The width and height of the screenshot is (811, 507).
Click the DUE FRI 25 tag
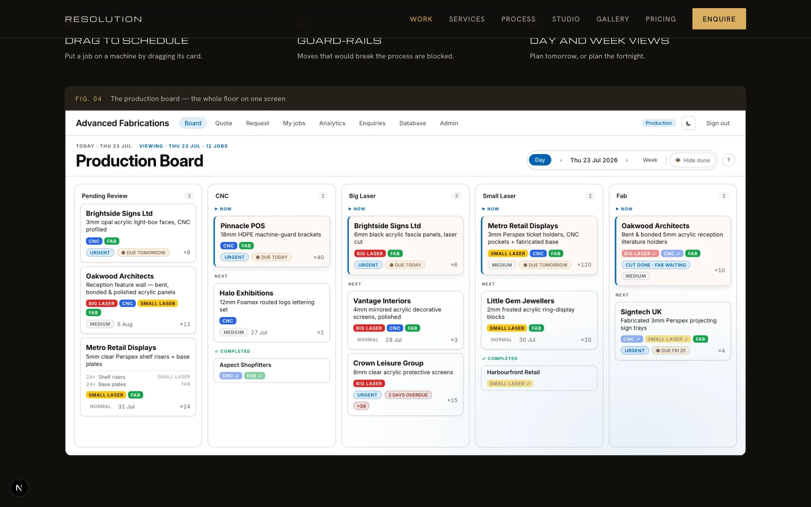coord(670,350)
